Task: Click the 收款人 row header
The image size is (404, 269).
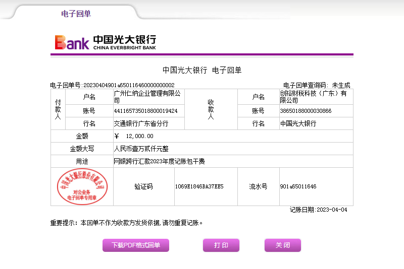Action: [x=211, y=109]
